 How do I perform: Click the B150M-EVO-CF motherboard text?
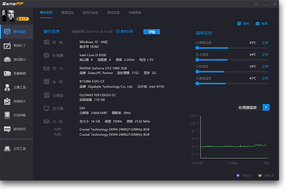pos(92,81)
